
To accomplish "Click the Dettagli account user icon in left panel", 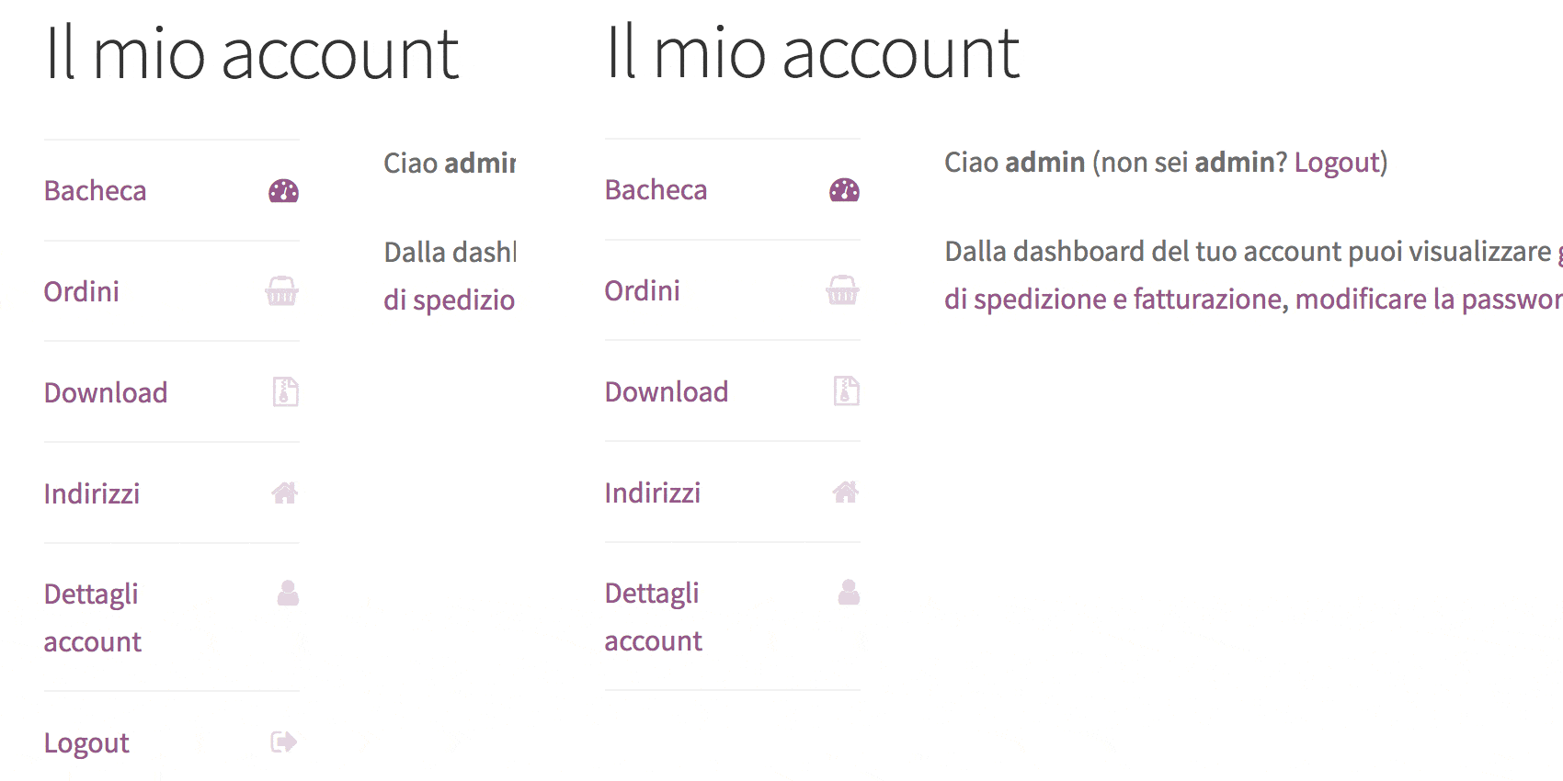I will (x=288, y=593).
